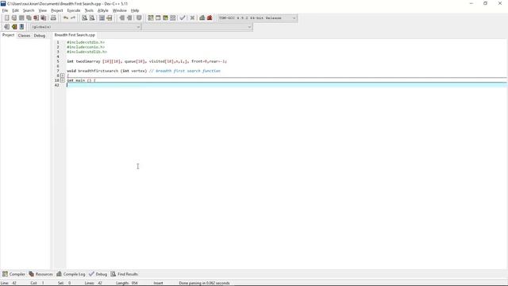Screen dimensions: 508x286
Task: Open the Edit menu
Action: pyautogui.click(x=16, y=10)
